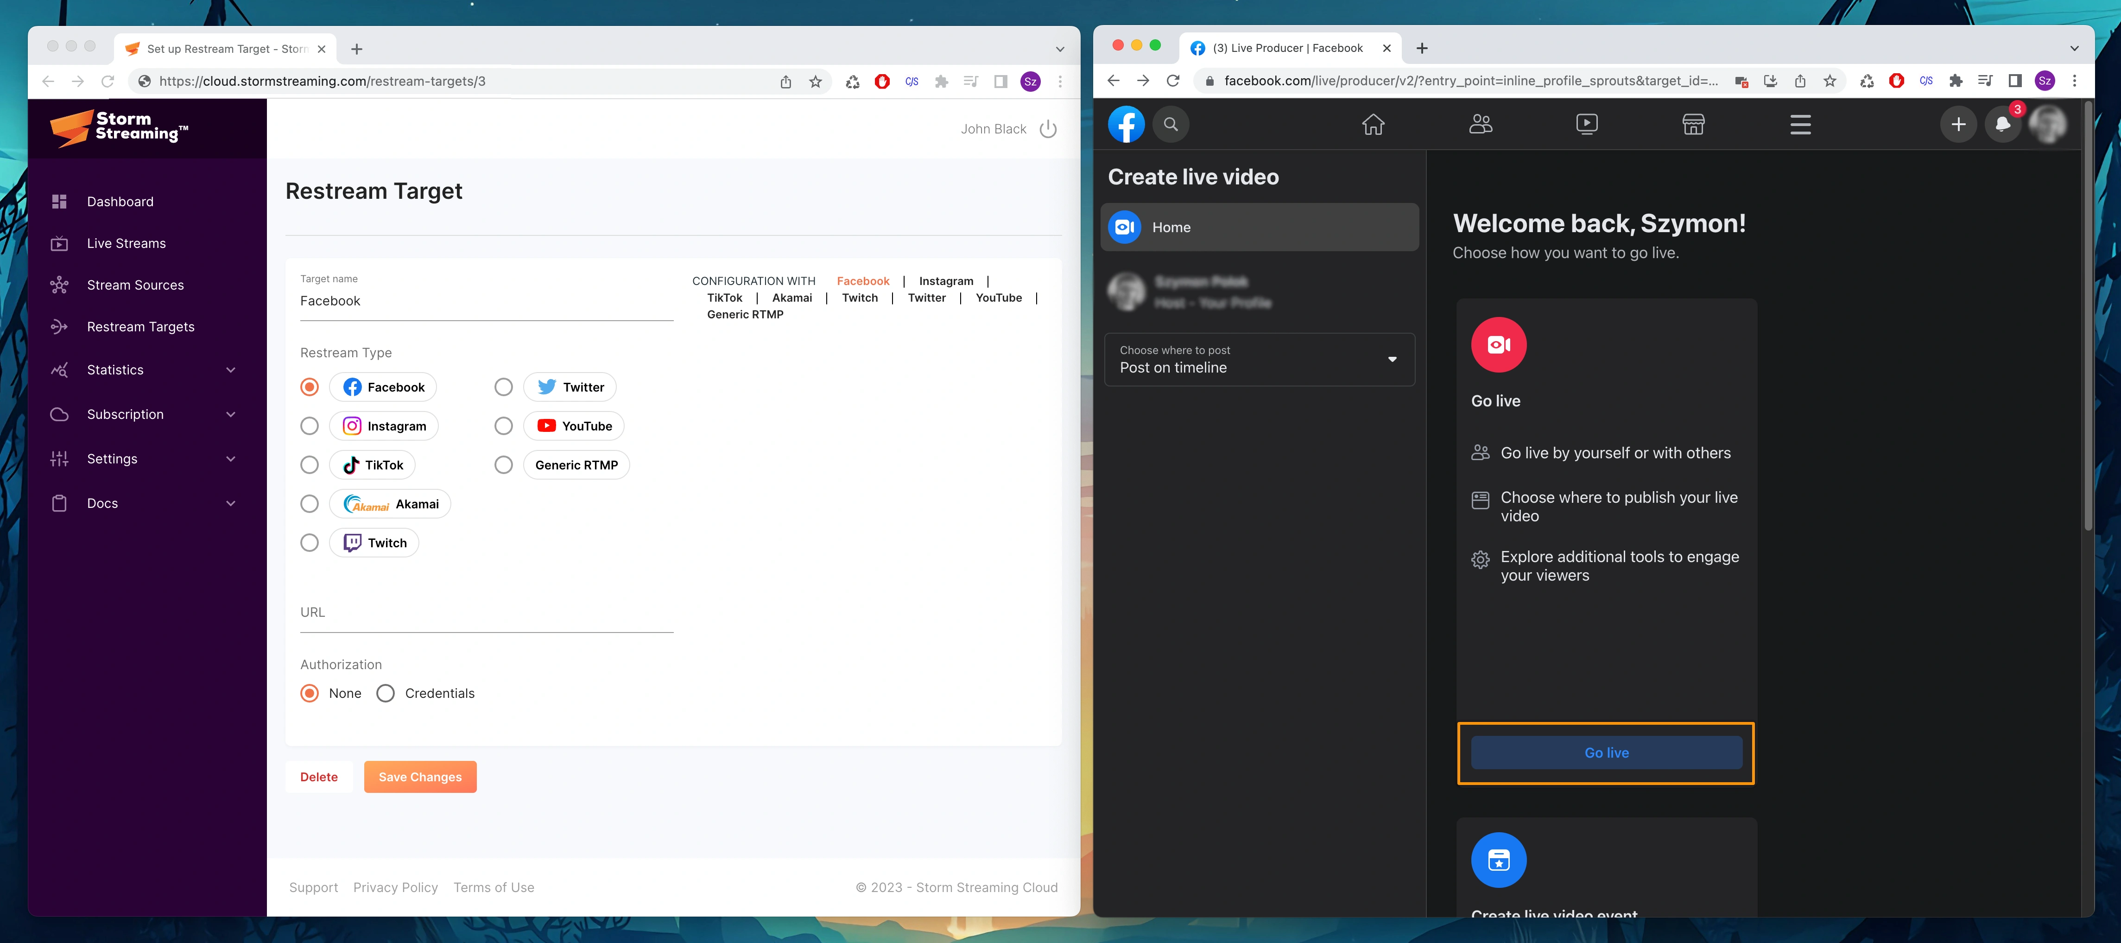2121x943 pixels.
Task: Open Facebook Watch video icon
Action: 1586,124
